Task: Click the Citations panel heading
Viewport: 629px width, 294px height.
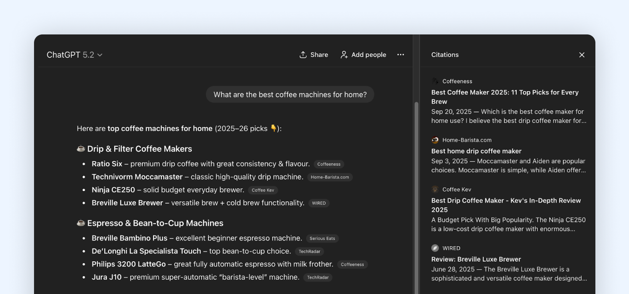Action: point(445,55)
